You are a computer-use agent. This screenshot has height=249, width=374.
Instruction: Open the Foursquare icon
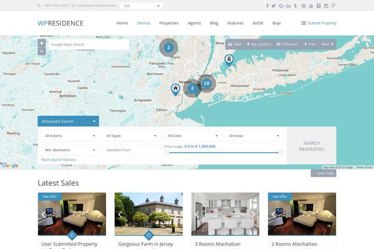[333, 6]
